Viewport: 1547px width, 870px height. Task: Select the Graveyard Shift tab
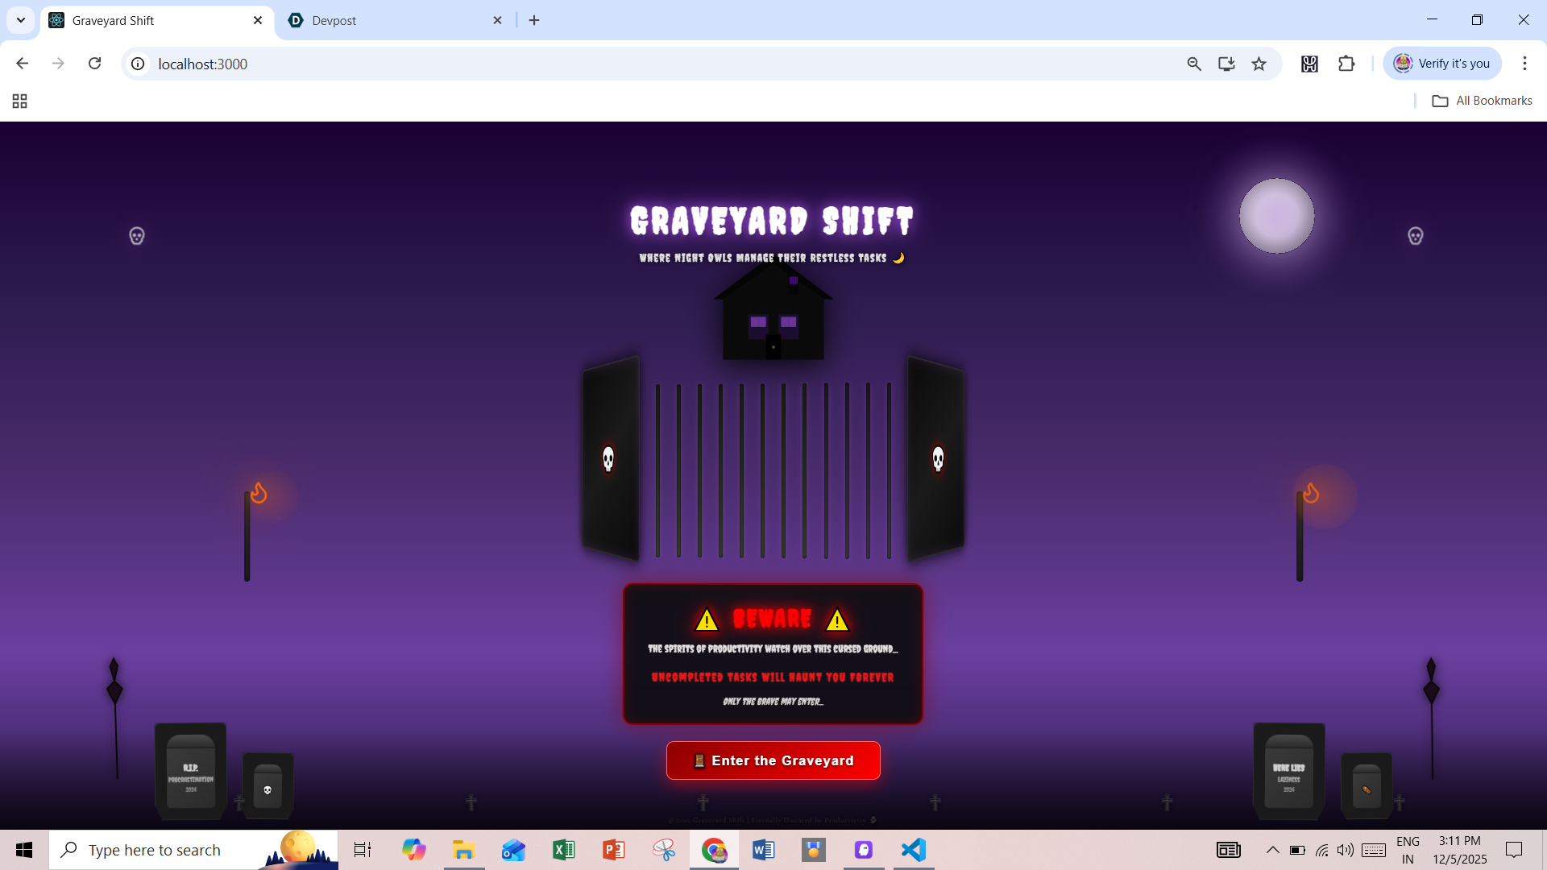click(x=145, y=20)
